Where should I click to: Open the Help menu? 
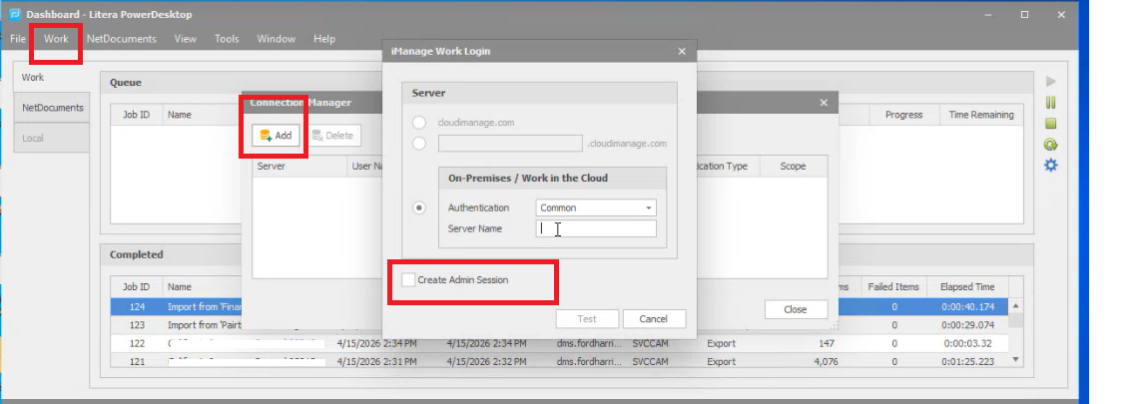[324, 39]
